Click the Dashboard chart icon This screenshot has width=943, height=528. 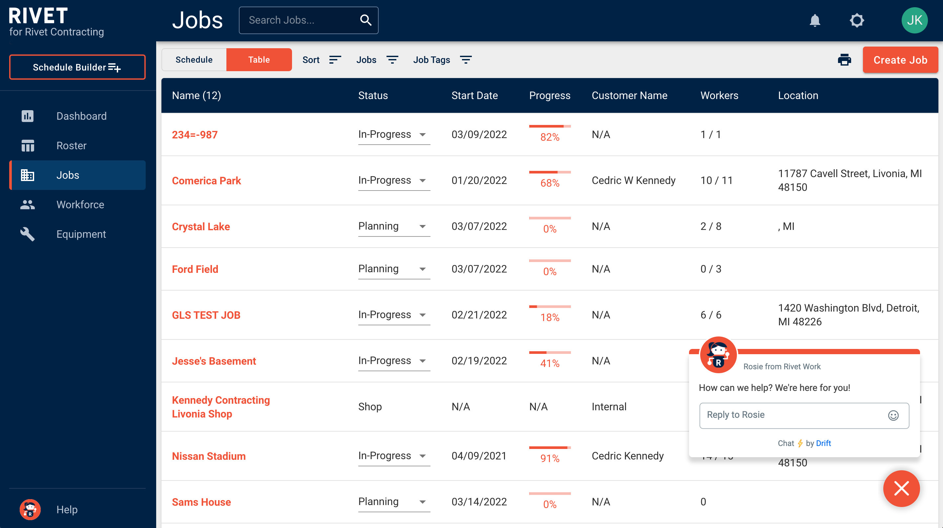(28, 116)
